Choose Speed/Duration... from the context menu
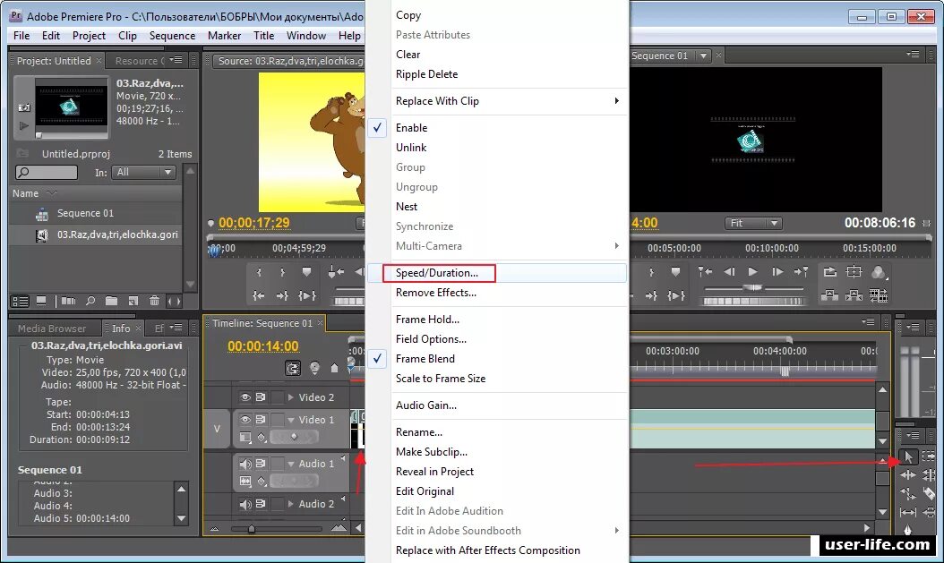This screenshot has width=944, height=563. coord(497,272)
